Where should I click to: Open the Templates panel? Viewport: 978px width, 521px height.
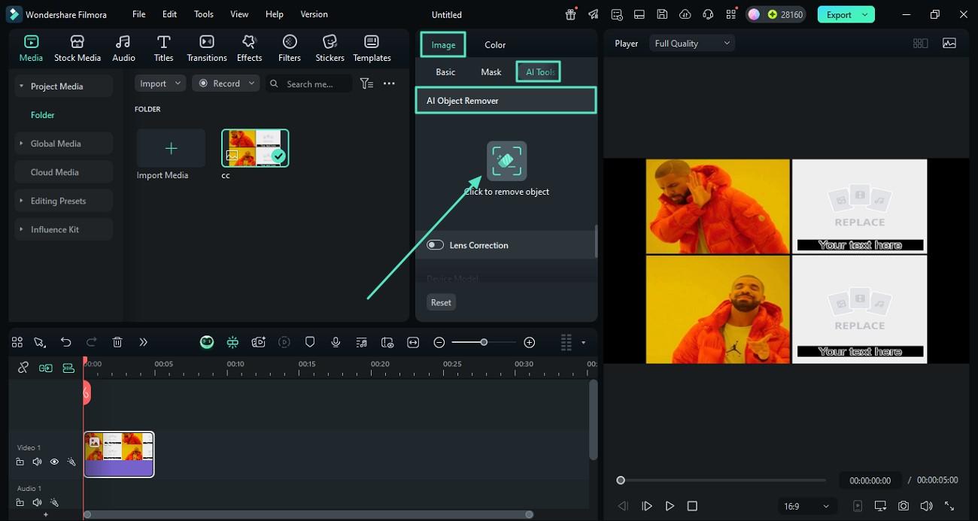372,49
